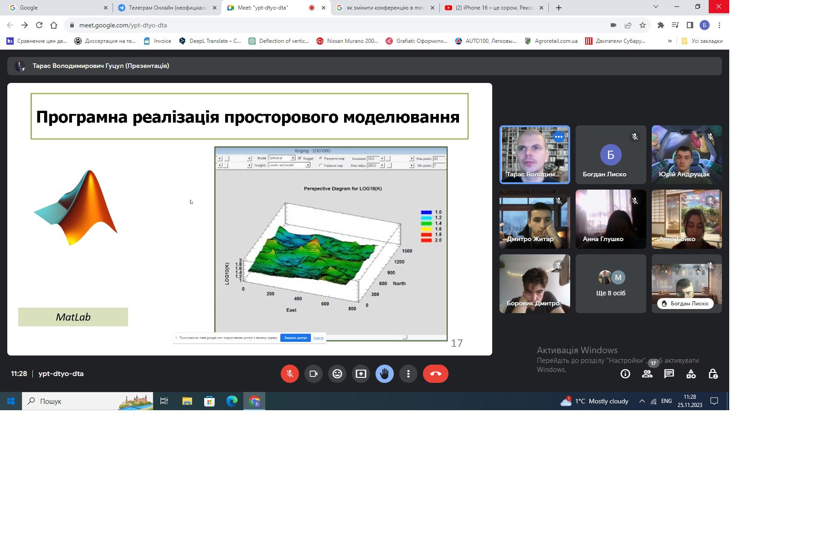Toggle the camera on or off

314,374
